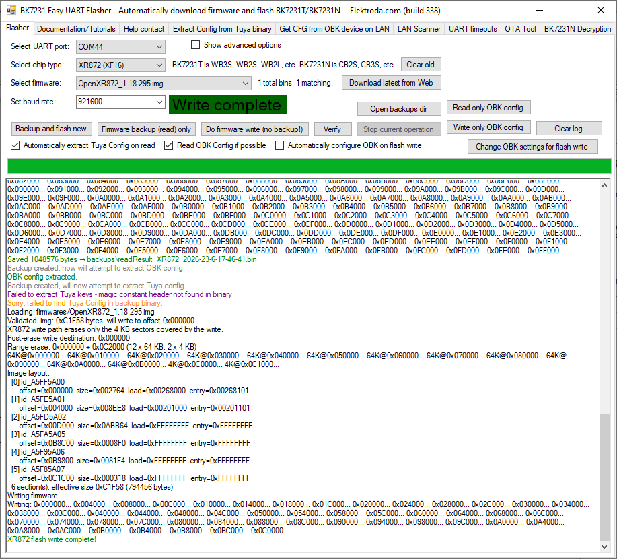
Task: Click the 'Image layout:' log line
Action: (29, 373)
